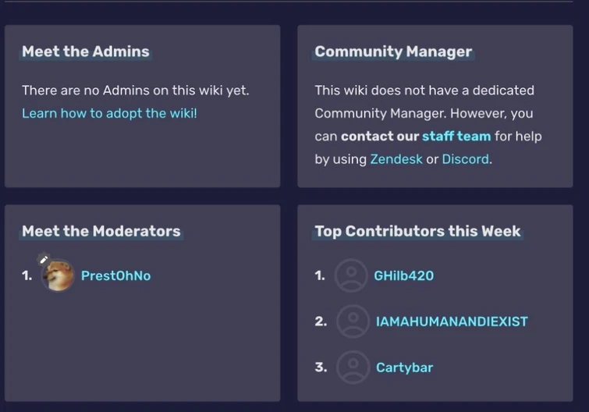Select the Cartybar username link

[x=404, y=368]
